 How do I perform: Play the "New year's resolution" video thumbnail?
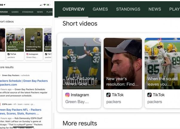pyautogui.click(x=123, y=63)
